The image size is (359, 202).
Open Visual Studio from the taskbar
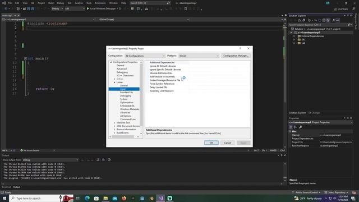160,198
